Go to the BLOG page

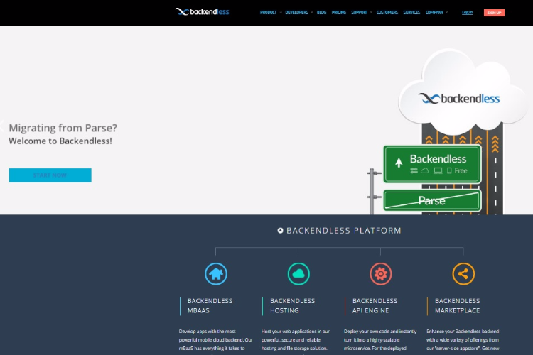pyautogui.click(x=321, y=13)
